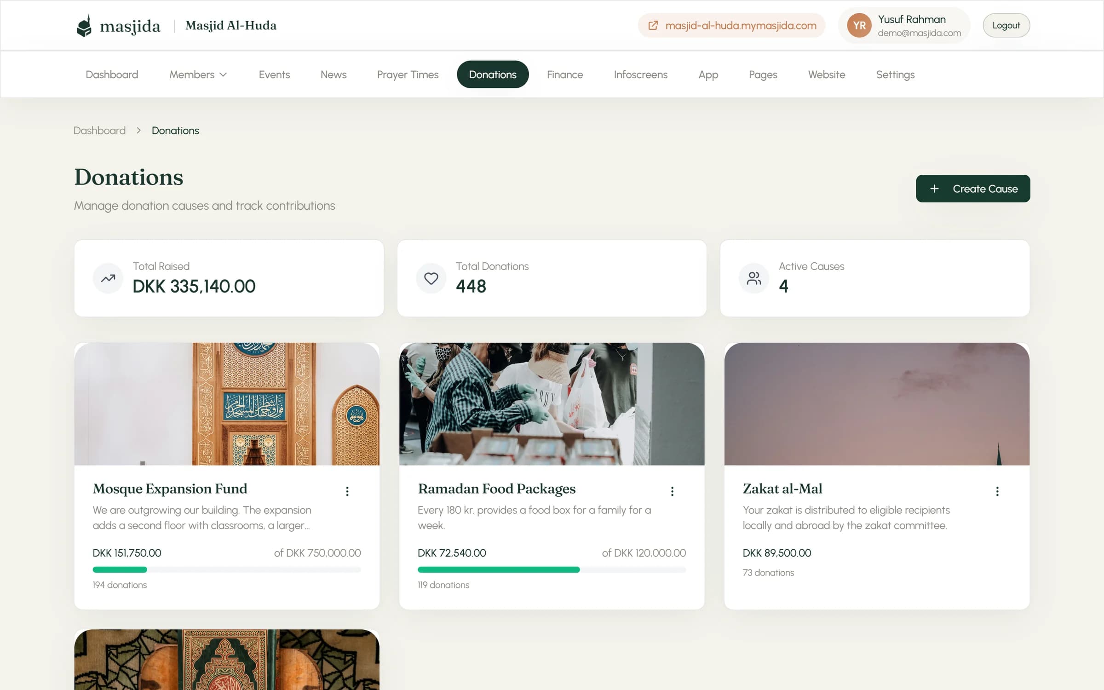Open the Ramadan Food Packages three-dot menu
This screenshot has width=1104, height=690.
[x=672, y=491]
